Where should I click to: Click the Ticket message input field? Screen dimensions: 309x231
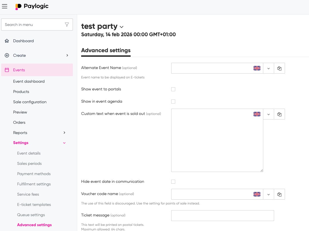pos(222,216)
